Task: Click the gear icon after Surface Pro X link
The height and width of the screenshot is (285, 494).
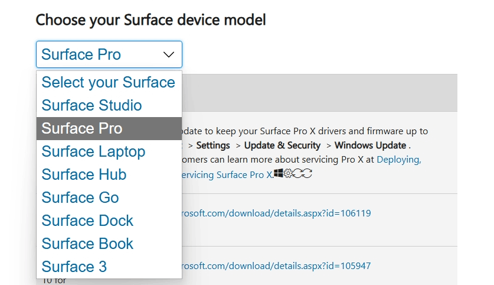Action: (x=288, y=174)
